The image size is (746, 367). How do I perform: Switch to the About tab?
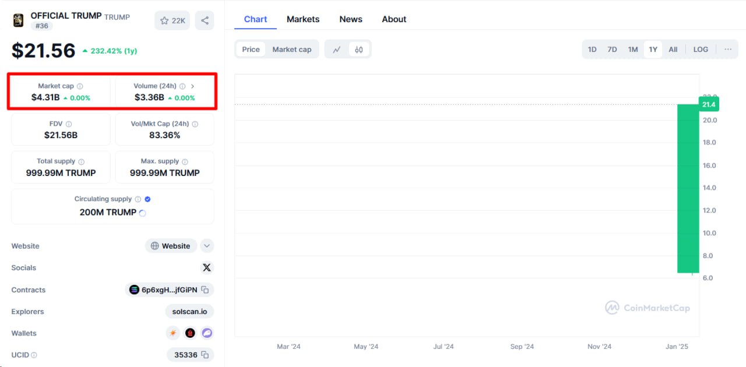(x=394, y=19)
